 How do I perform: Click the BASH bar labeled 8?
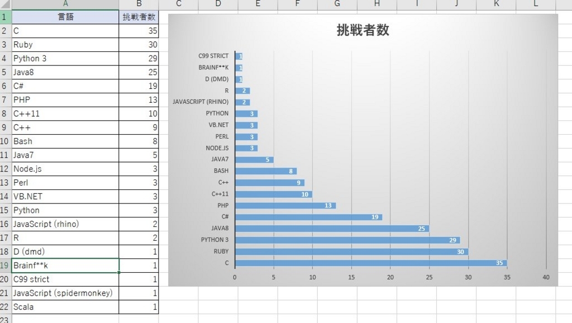(x=266, y=171)
